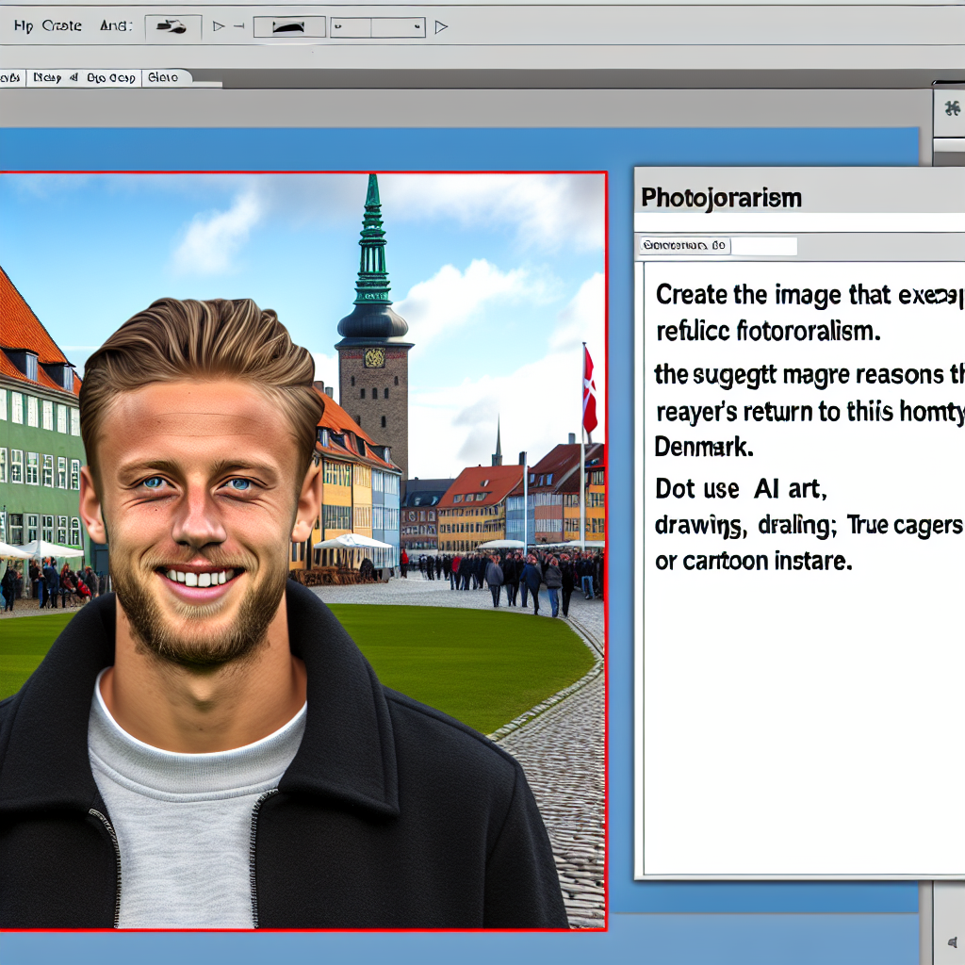Switch to the Gleio document tab
The image size is (965, 965).
pyautogui.click(x=166, y=78)
